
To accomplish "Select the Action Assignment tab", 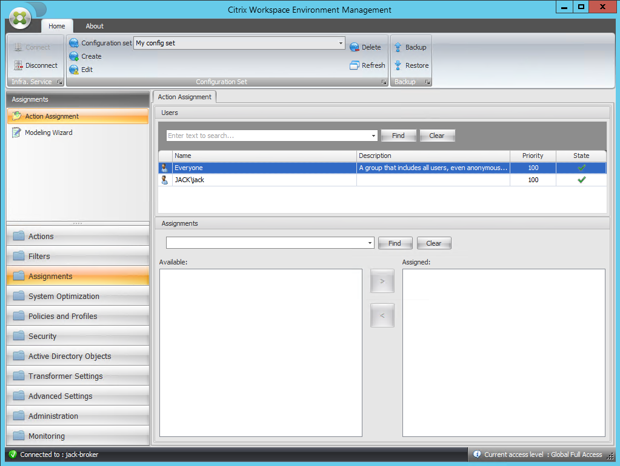I will click(184, 97).
